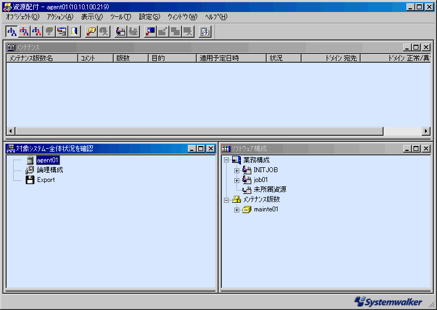Viewport: 437px width, 310px height.
Task: Click the blue screen with red arrow icon
Action: point(150,32)
